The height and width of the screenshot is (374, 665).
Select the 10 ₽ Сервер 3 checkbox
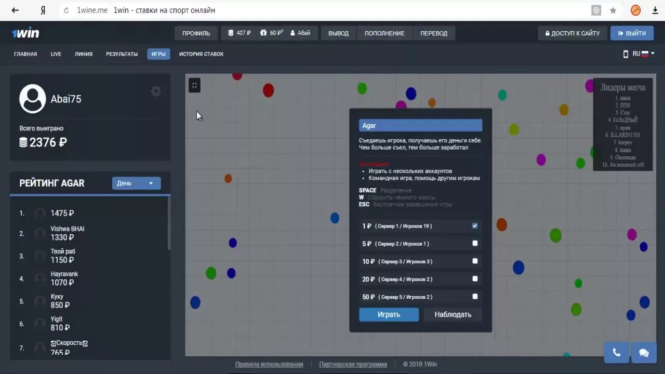click(x=475, y=261)
